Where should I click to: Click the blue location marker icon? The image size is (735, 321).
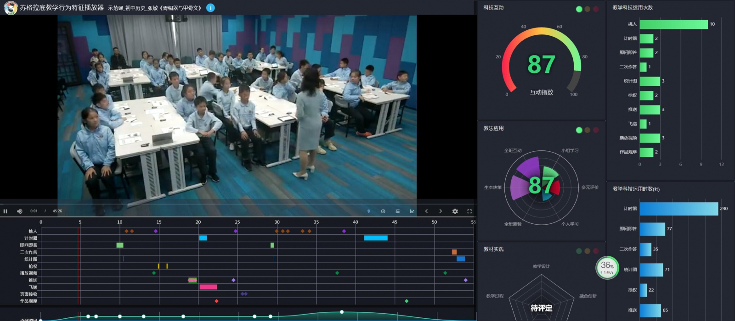(x=368, y=211)
